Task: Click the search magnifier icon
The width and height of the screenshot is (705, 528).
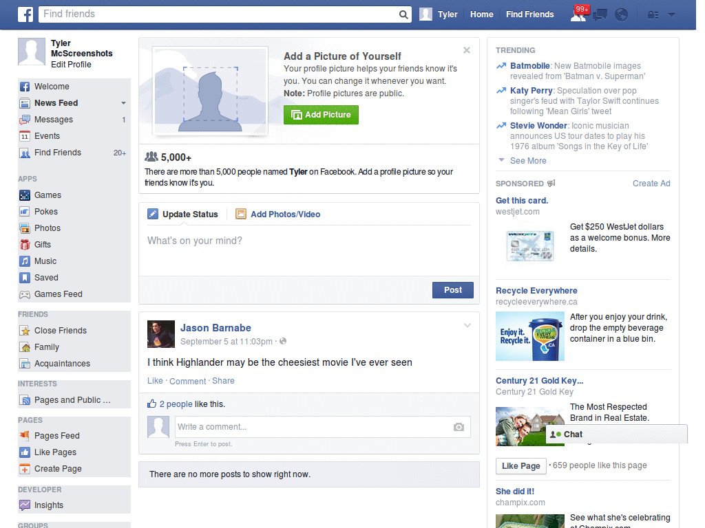Action: (x=403, y=14)
